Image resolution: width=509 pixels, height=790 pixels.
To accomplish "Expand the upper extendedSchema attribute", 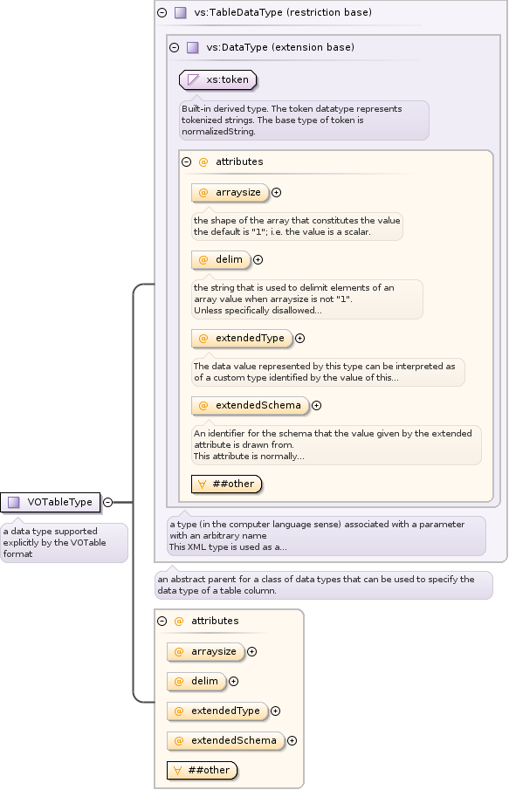I will tap(316, 406).
